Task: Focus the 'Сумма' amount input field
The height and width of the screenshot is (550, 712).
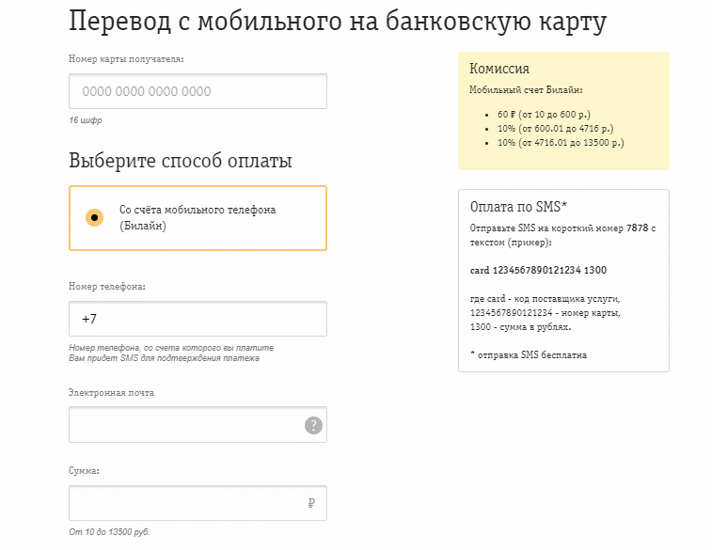Action: point(183,504)
